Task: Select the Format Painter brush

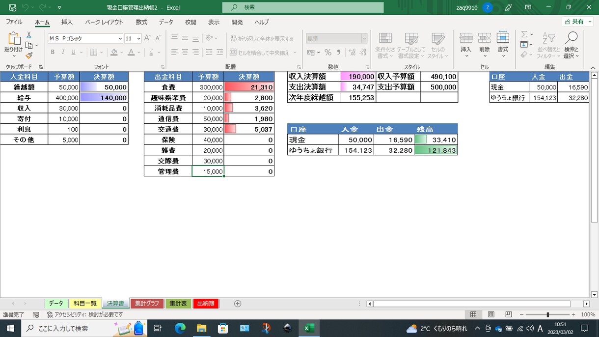Action: [29, 55]
